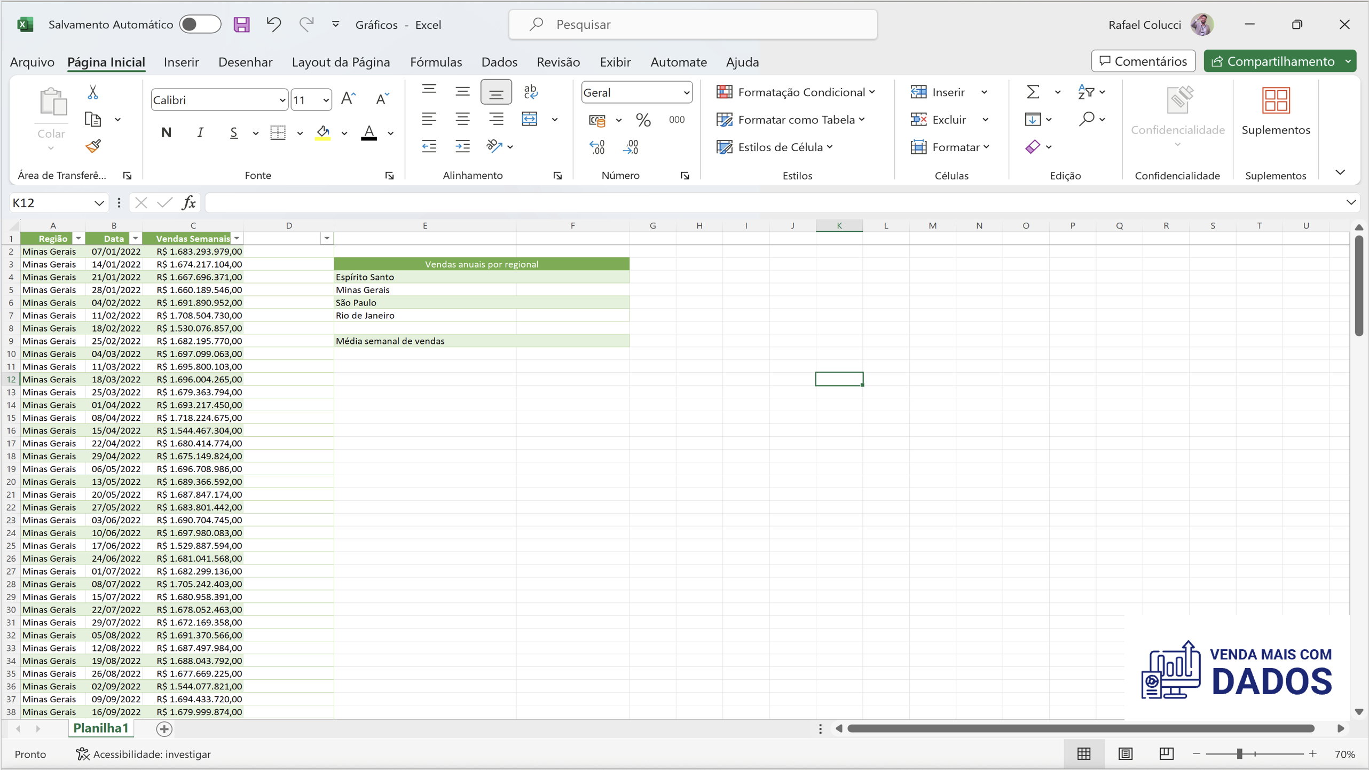The height and width of the screenshot is (770, 1369).
Task: Click the save icon in the title bar
Action: click(x=241, y=24)
